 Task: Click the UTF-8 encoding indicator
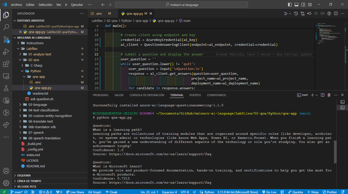[184, 192]
